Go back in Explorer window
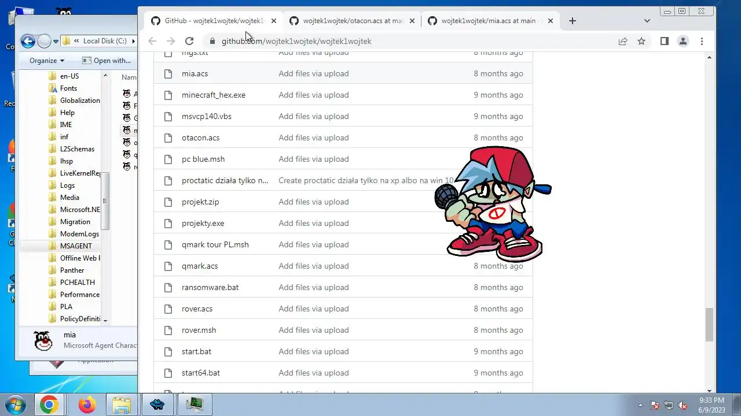 pos(28,41)
